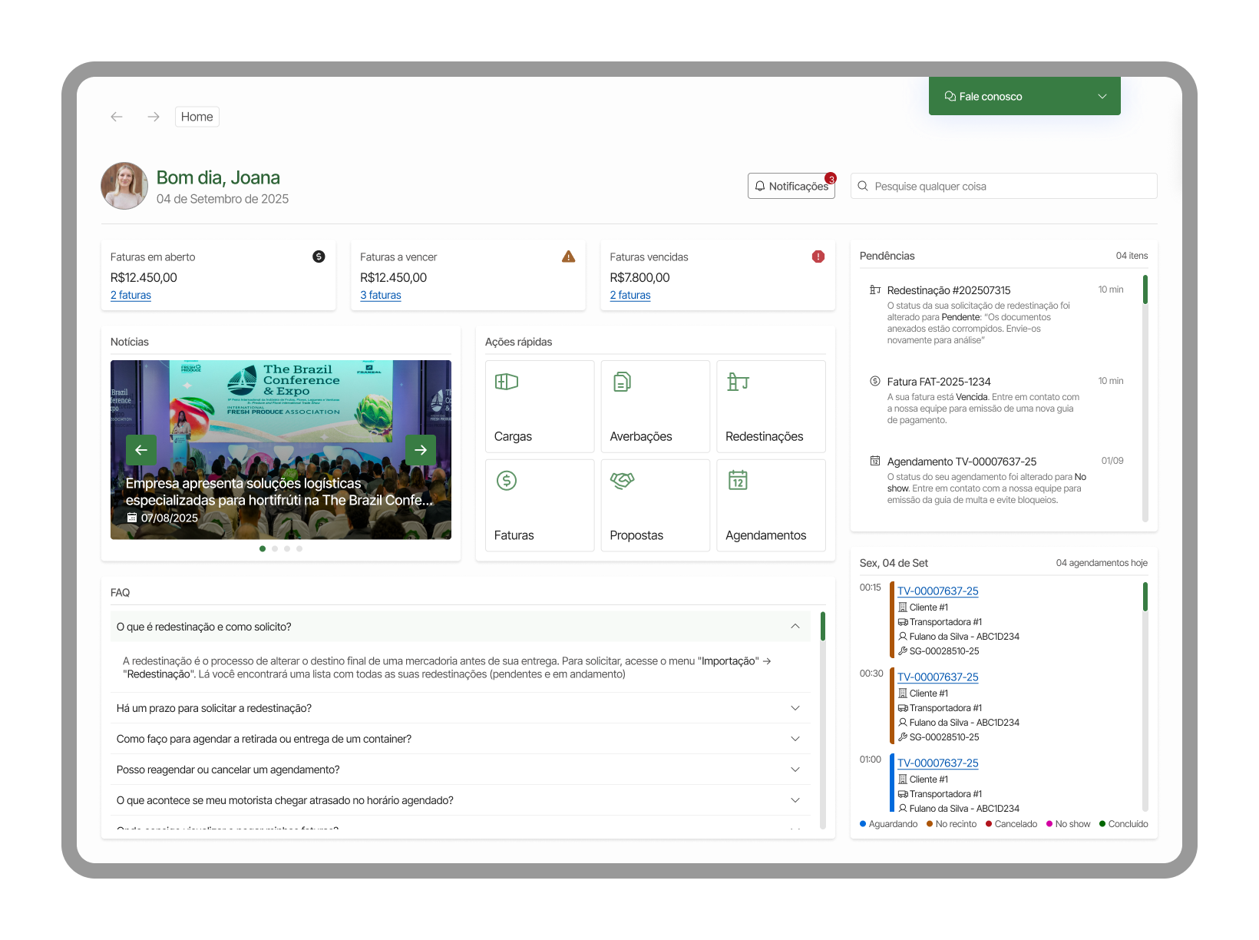
Task: Click the driver person icon at 00:15
Action: pyautogui.click(x=903, y=637)
